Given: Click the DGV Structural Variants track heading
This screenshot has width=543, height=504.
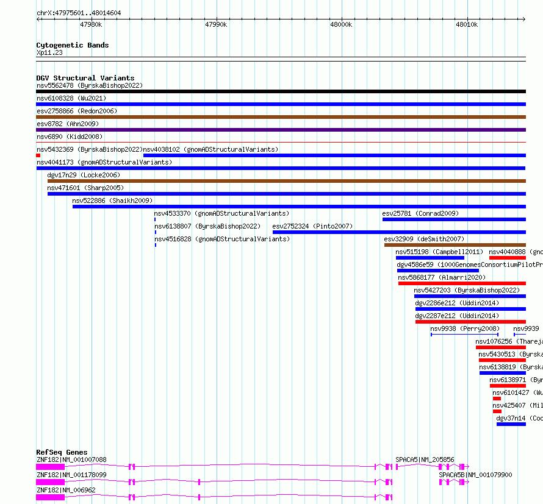Looking at the screenshot, I should [x=85, y=78].
